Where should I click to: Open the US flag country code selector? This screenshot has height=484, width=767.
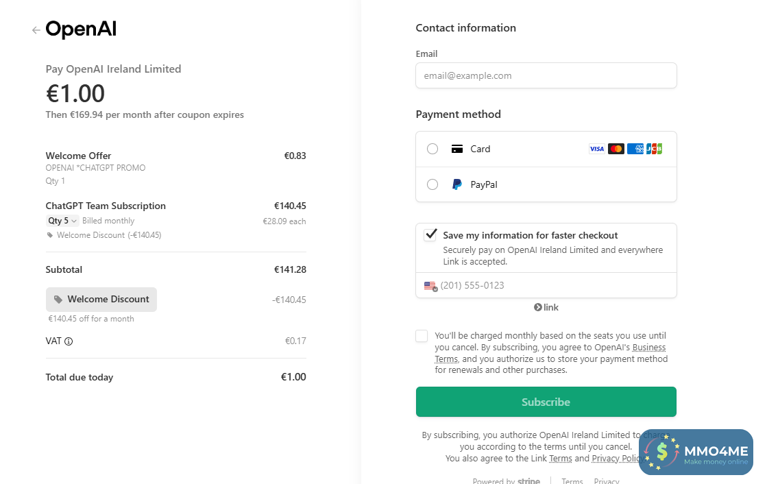click(x=430, y=286)
